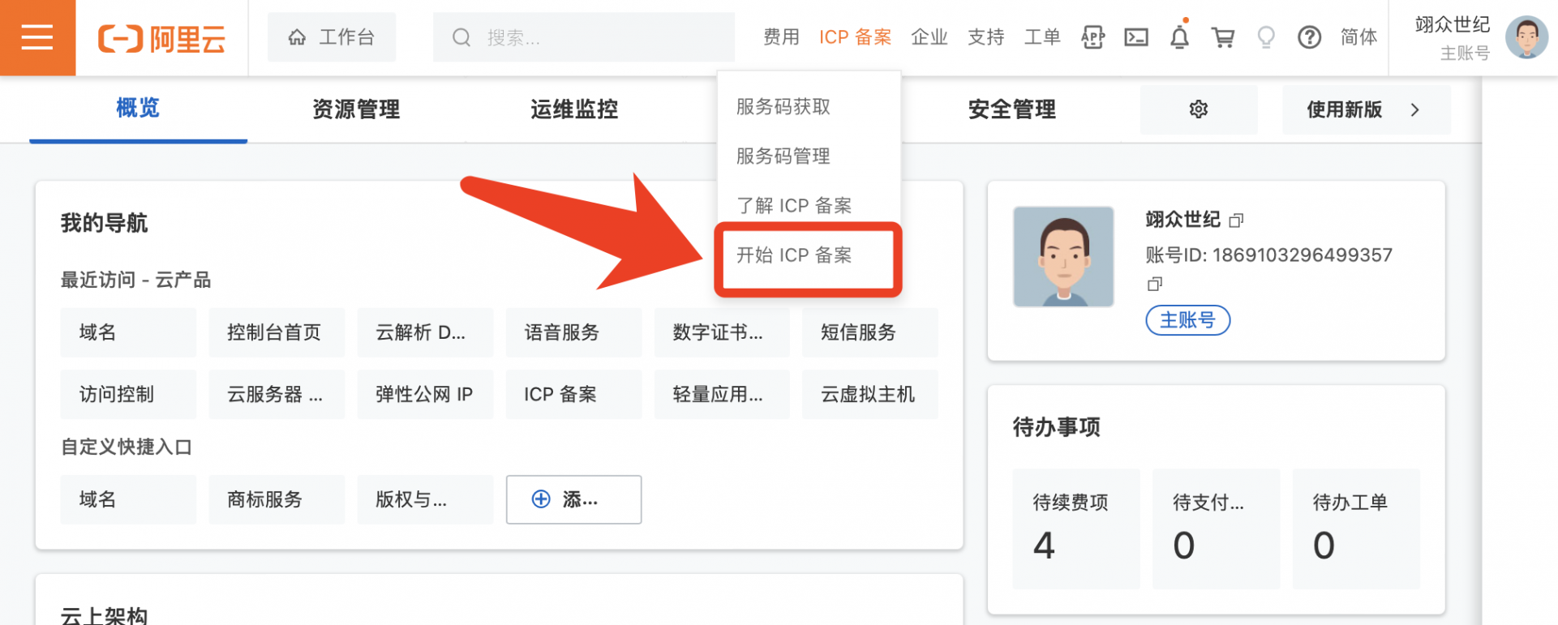Open 云虚拟主机 shortcut
The height and width of the screenshot is (625, 1558).
click(870, 394)
